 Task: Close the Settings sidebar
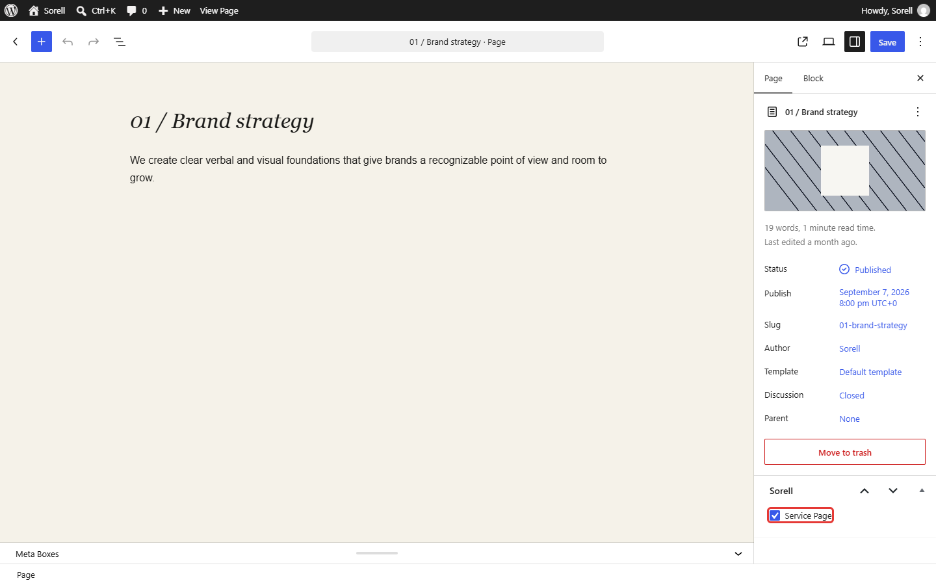920,78
